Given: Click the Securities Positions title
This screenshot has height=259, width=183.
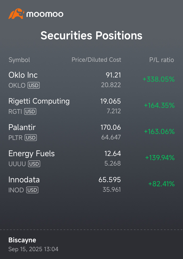Looking at the screenshot, I should (x=92, y=35).
